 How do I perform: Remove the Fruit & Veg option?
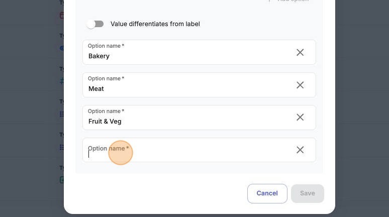(300, 118)
